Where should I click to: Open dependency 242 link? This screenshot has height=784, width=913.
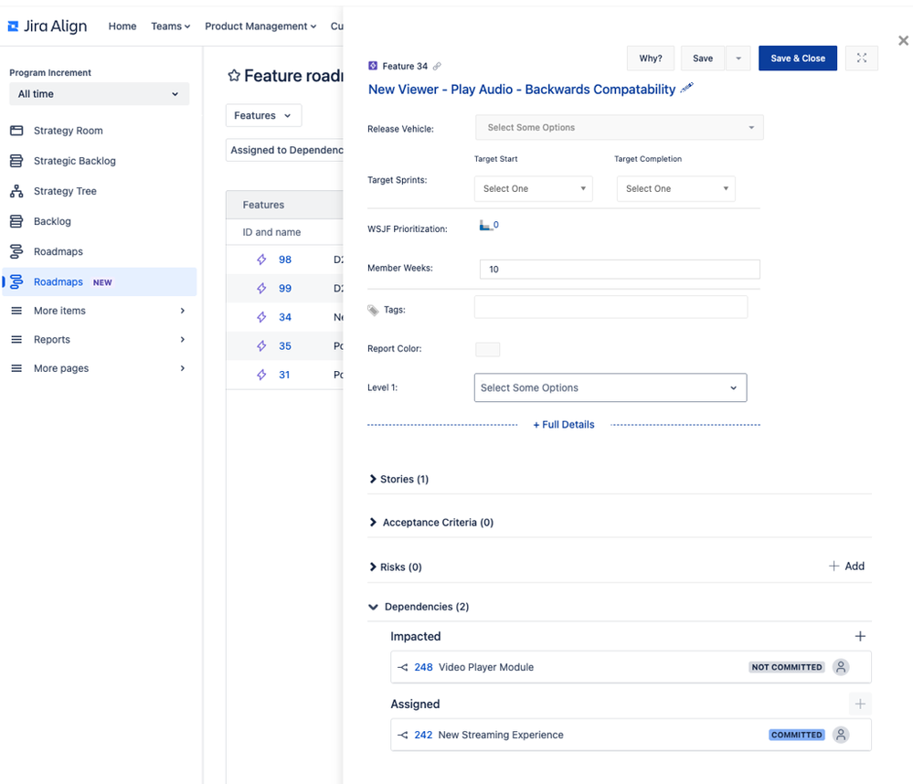[x=423, y=735]
